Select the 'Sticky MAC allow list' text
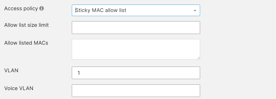 (101, 10)
